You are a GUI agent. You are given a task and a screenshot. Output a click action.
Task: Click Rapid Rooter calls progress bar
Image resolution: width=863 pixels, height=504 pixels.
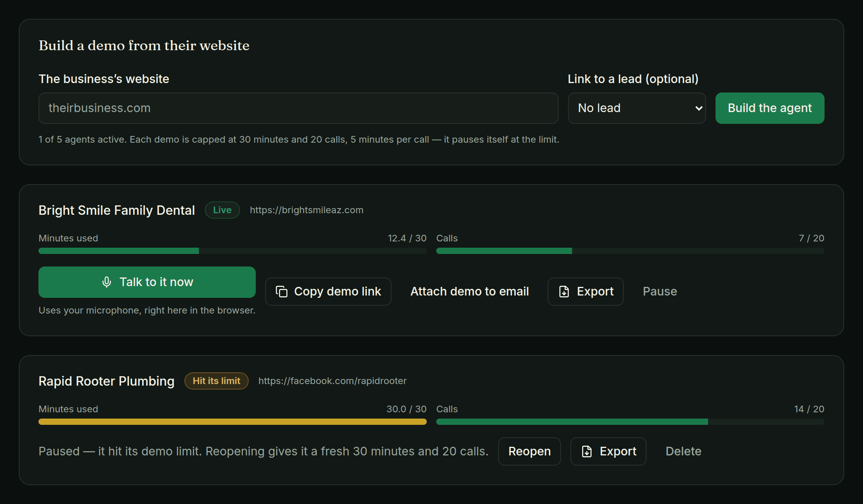[630, 422]
